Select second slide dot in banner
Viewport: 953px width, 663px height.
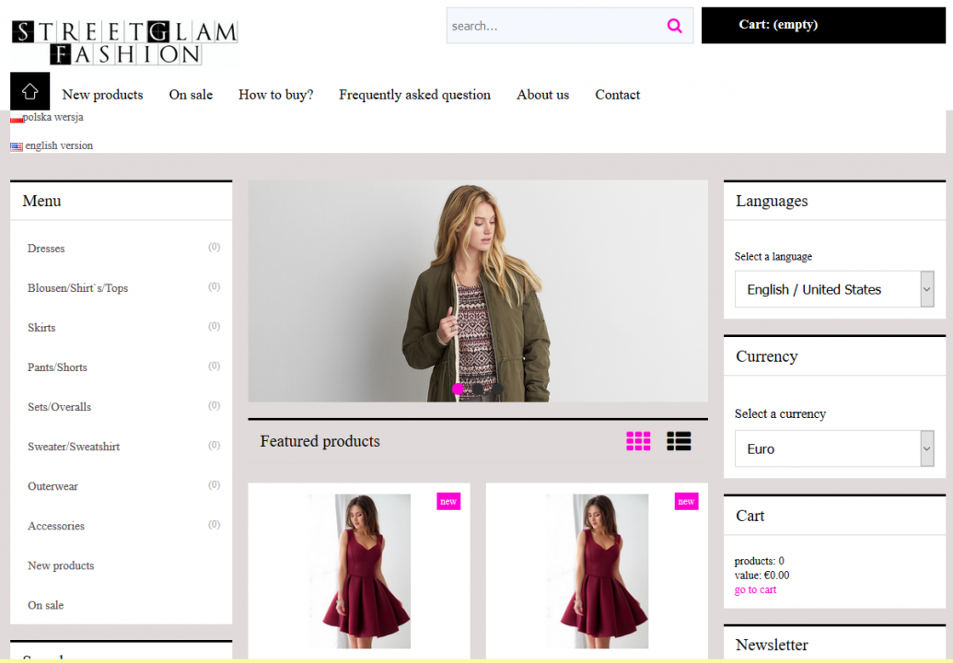(478, 389)
